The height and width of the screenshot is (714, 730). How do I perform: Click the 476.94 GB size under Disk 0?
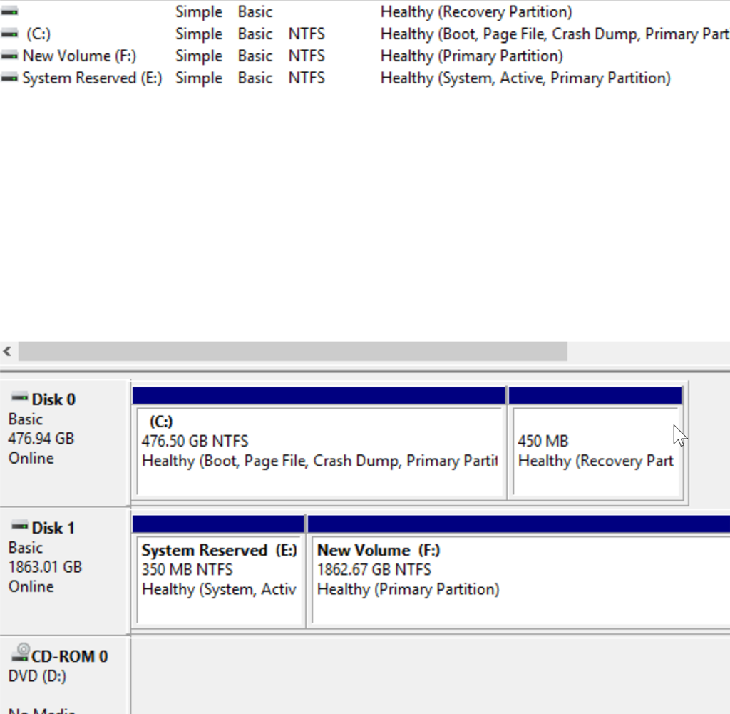pos(41,439)
